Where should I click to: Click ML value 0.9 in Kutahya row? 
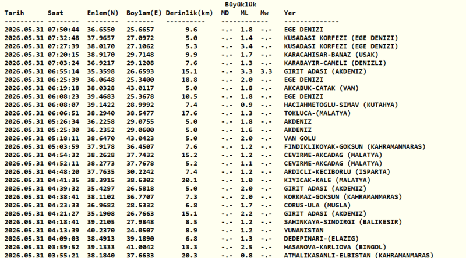tap(246, 105)
